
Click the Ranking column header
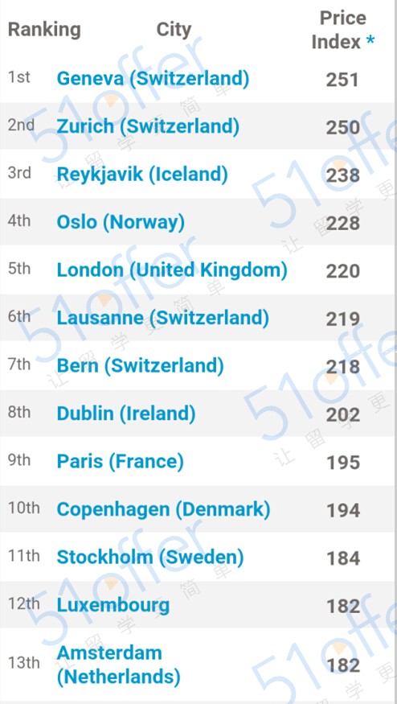(x=44, y=30)
